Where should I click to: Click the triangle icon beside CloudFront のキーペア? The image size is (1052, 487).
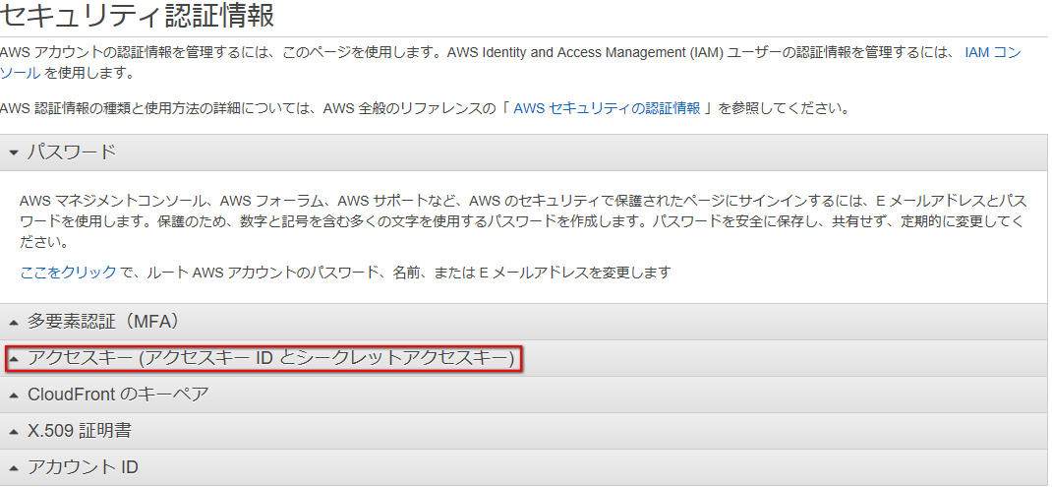pyautogui.click(x=14, y=396)
